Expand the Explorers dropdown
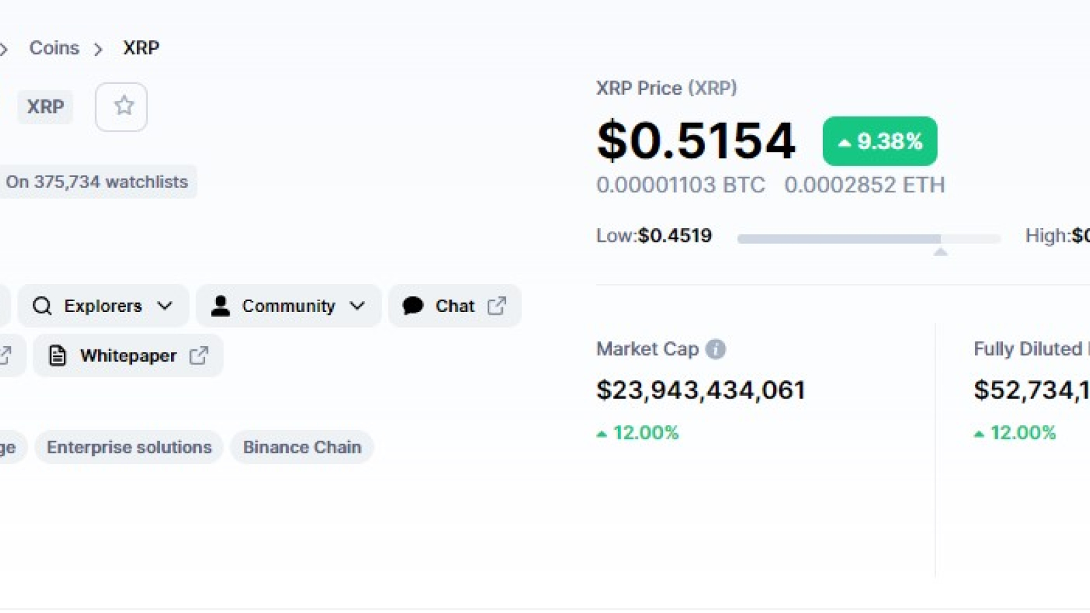 click(x=103, y=306)
